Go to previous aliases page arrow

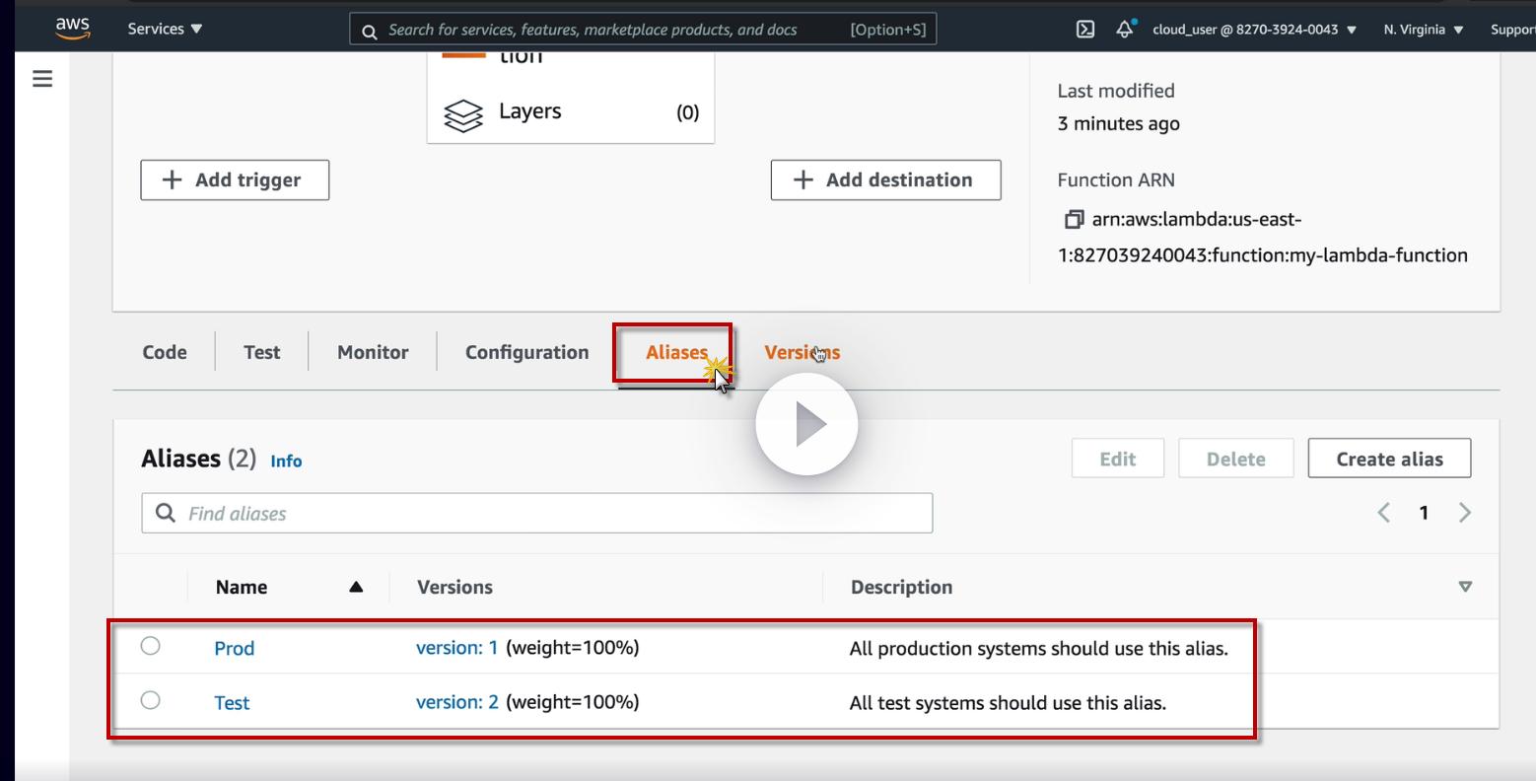click(x=1384, y=513)
